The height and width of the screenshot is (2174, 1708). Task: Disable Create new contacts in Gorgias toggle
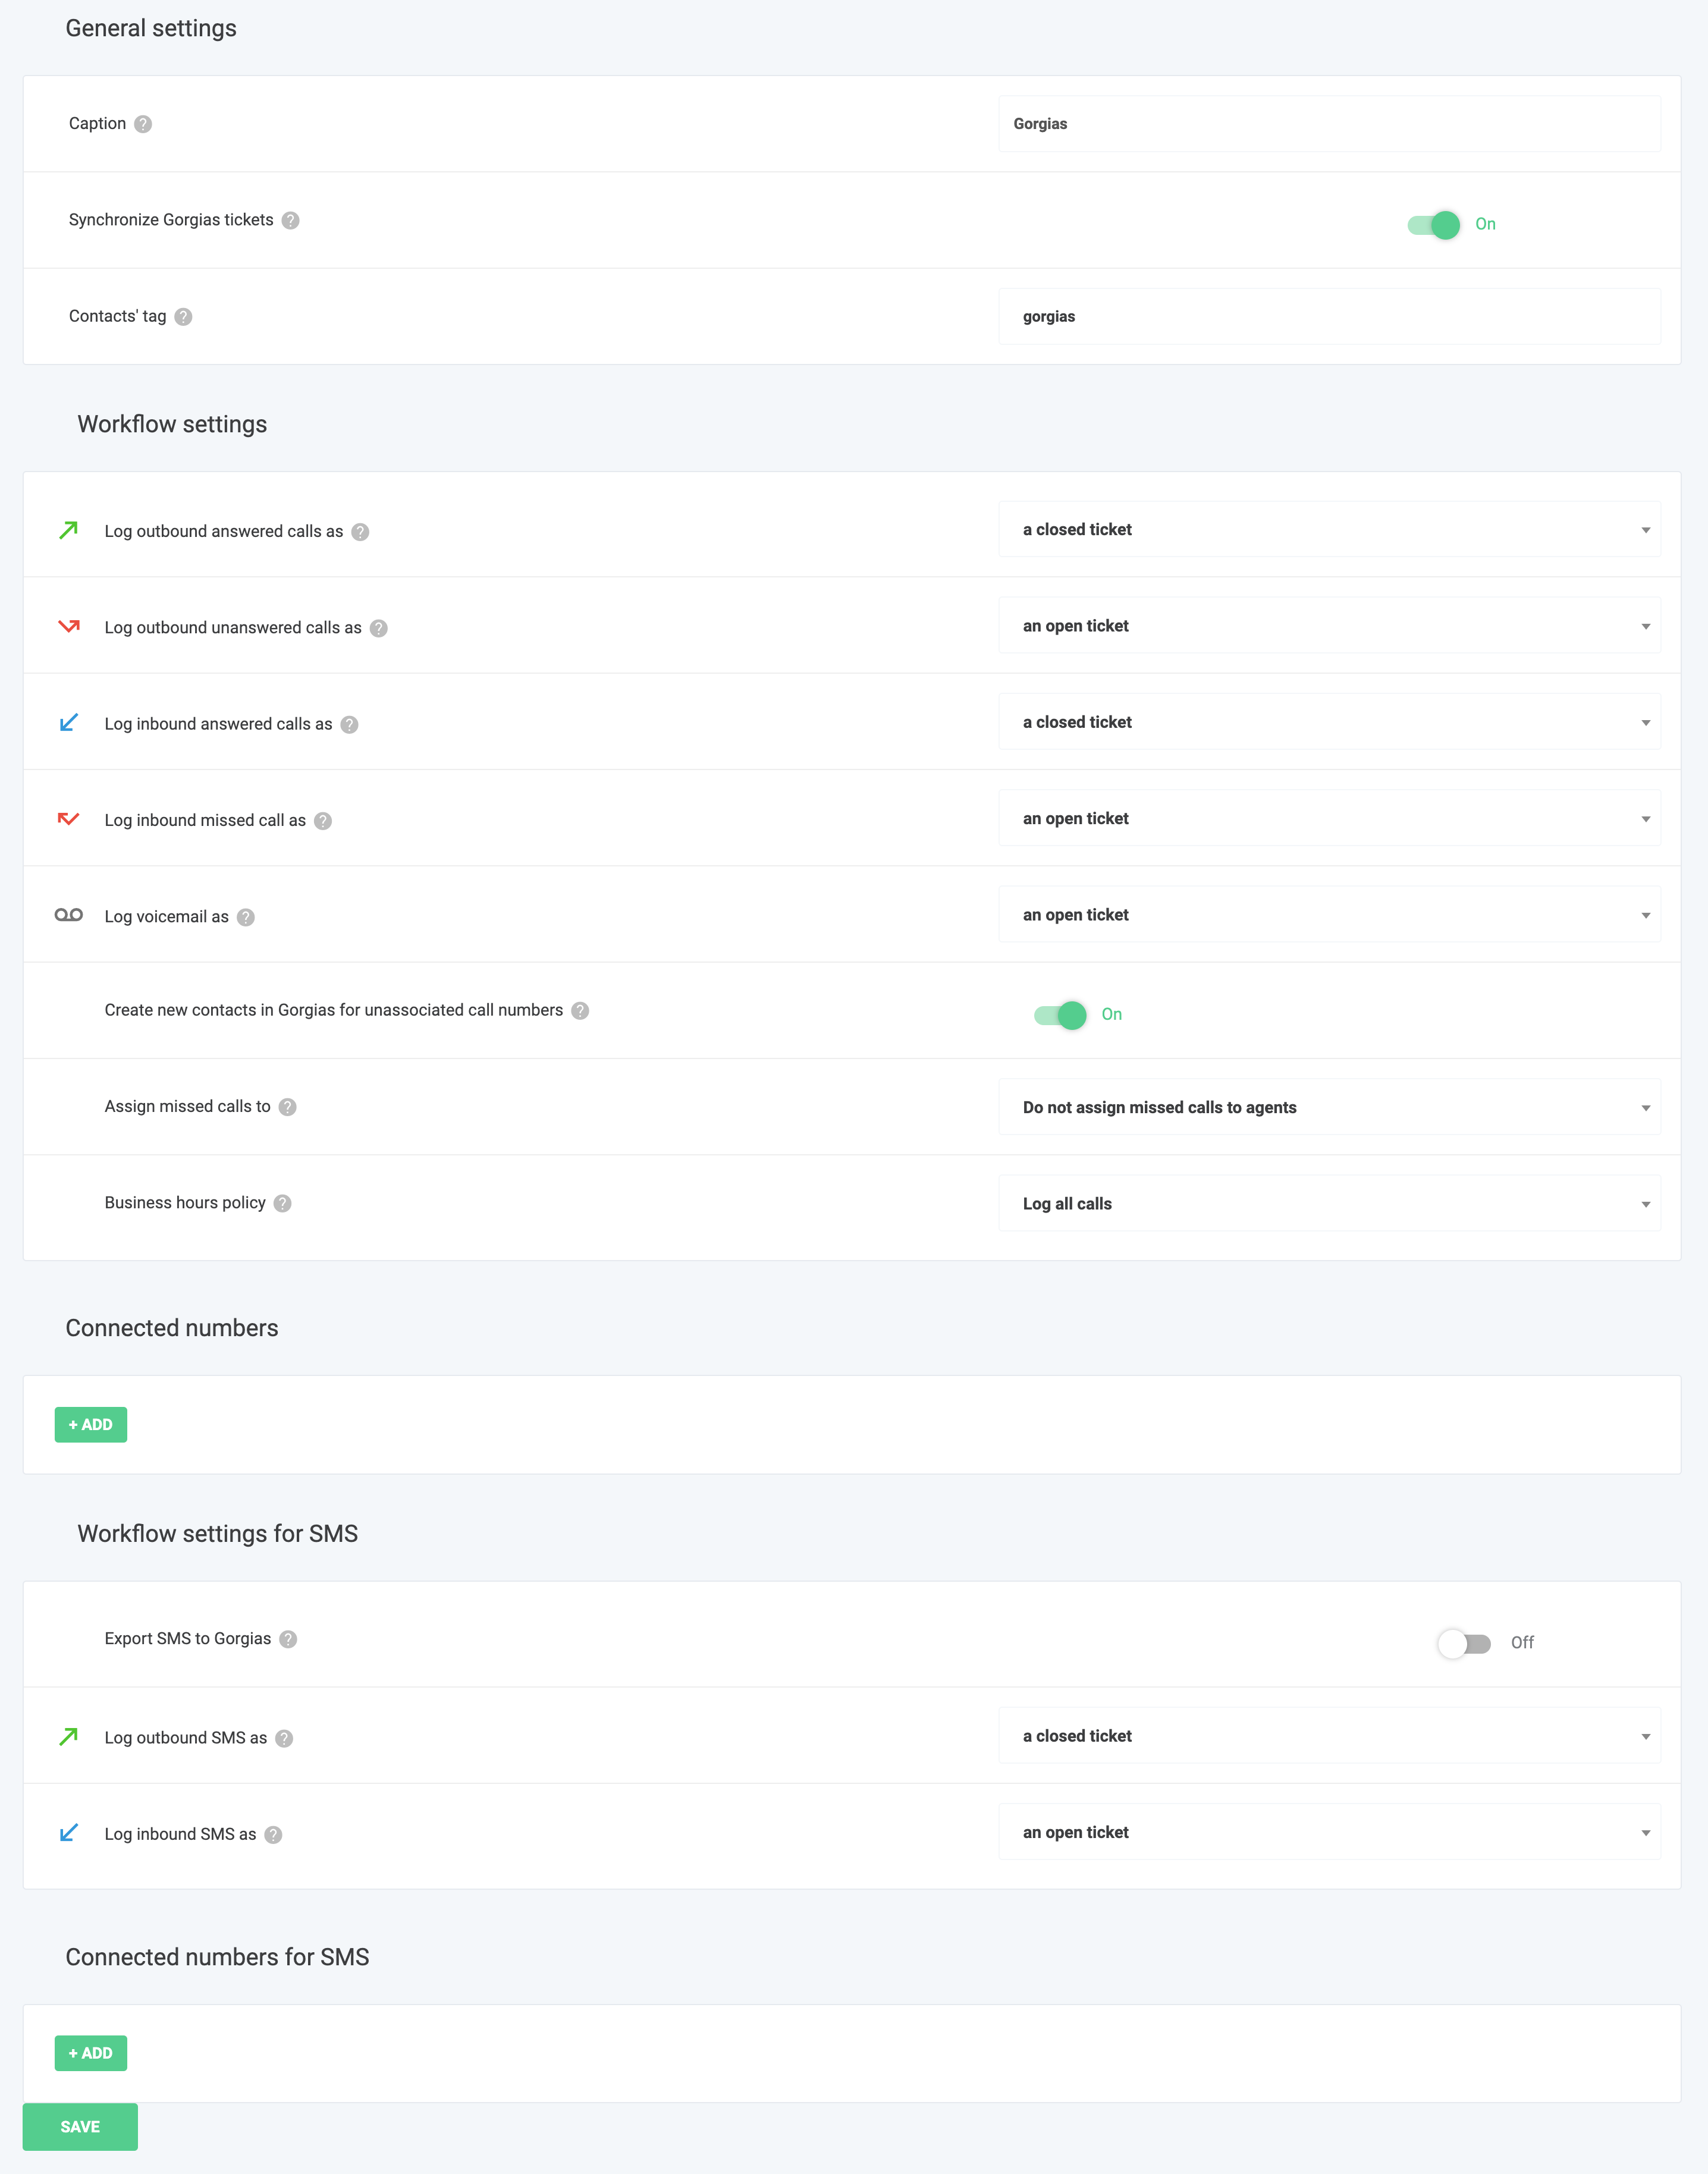click(1060, 1015)
